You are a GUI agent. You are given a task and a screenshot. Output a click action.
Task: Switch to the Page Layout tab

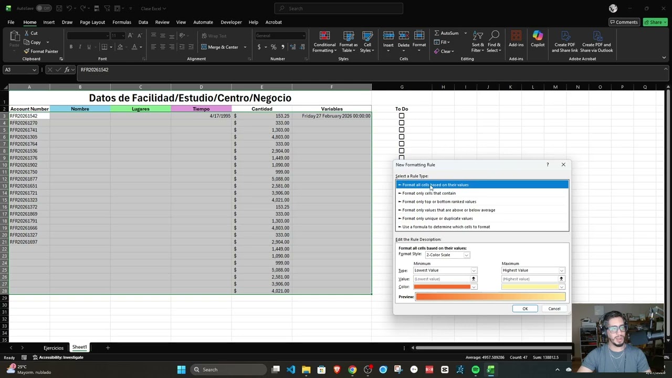[92, 22]
